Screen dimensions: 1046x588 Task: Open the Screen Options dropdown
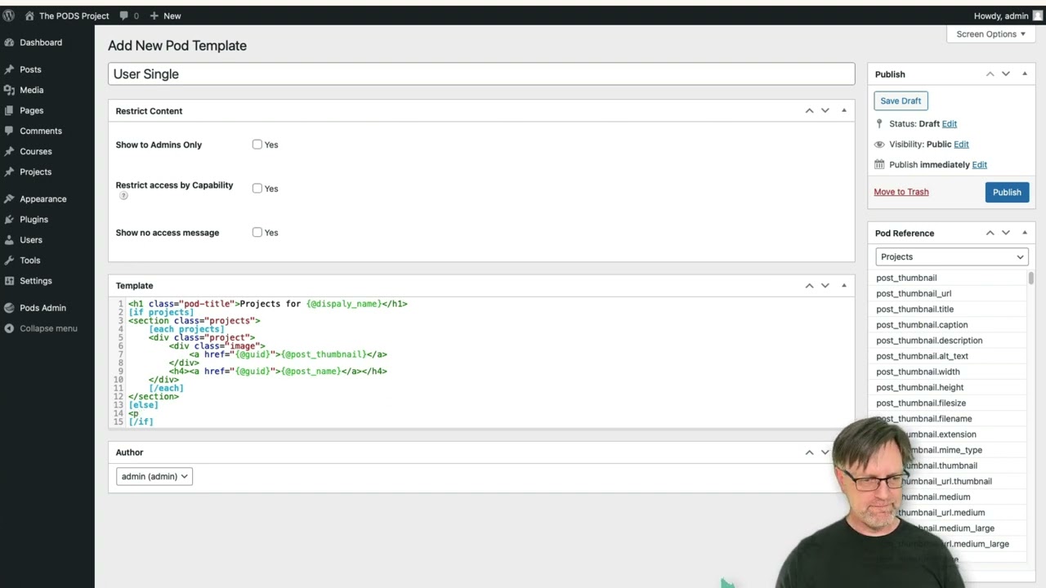(990, 34)
